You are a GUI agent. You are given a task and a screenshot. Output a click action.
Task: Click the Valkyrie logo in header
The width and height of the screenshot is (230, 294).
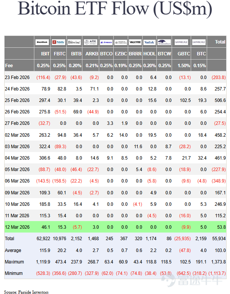135,42
